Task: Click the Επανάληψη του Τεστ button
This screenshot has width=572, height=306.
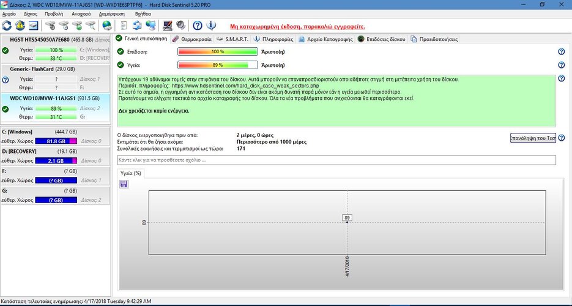Action: coord(533,138)
